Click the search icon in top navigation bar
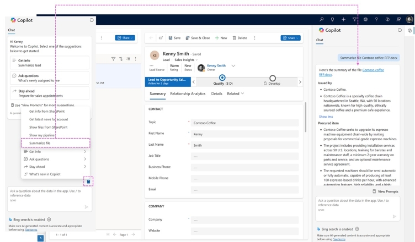This screenshot has width=415, height=242. click(x=321, y=19)
